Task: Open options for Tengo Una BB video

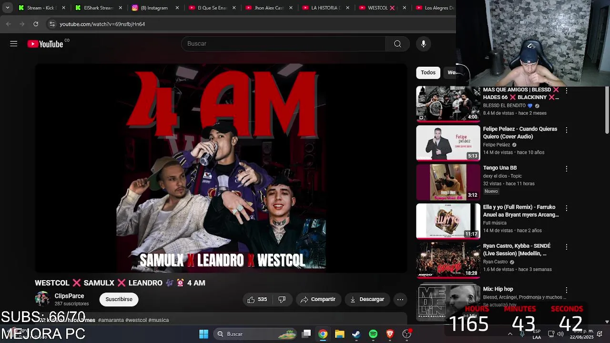Action: point(566,169)
